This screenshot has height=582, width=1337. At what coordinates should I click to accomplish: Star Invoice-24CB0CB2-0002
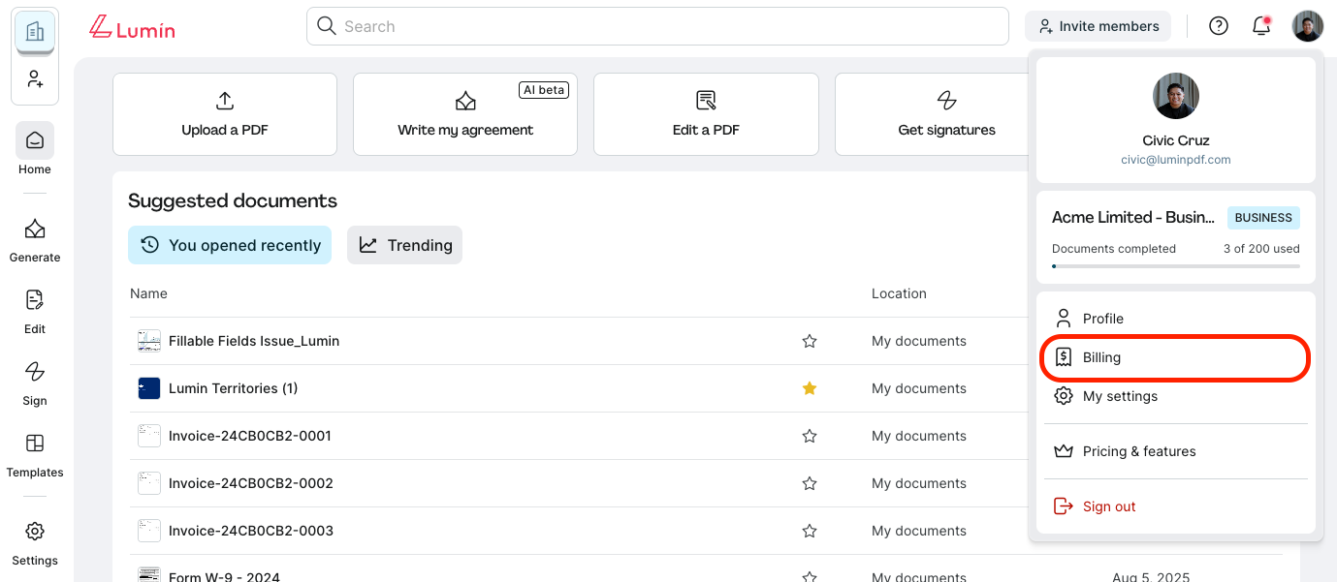point(810,483)
